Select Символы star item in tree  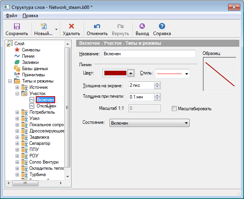coord(31,50)
